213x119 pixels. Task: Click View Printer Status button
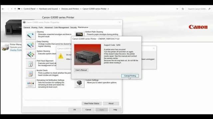coord(92,103)
